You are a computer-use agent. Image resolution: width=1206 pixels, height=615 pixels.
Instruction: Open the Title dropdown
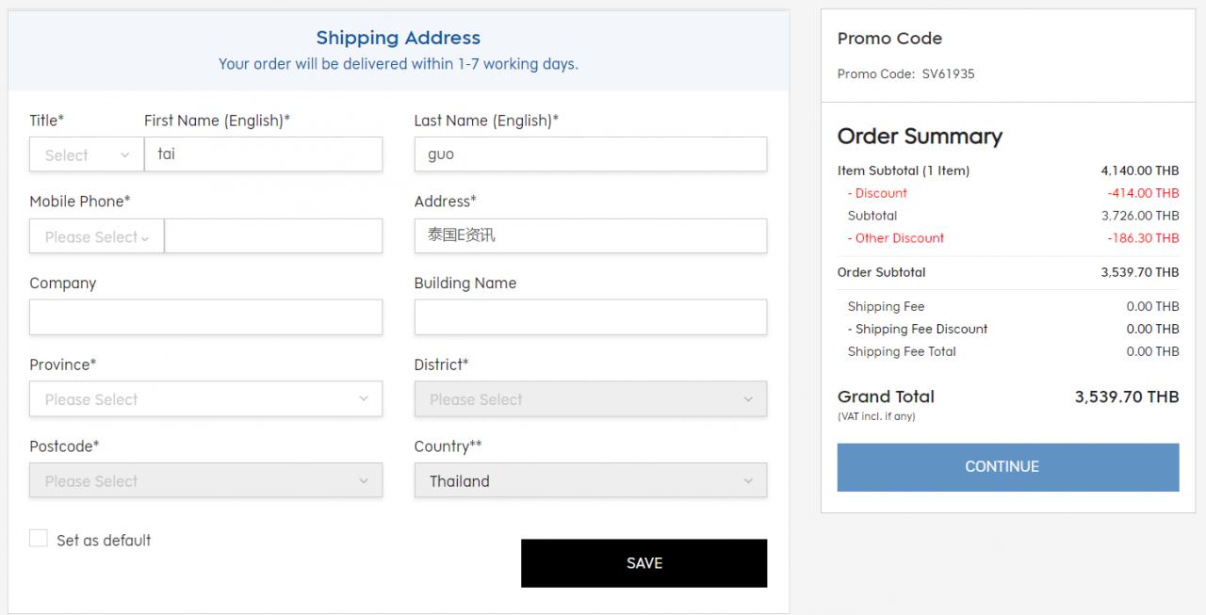point(85,154)
